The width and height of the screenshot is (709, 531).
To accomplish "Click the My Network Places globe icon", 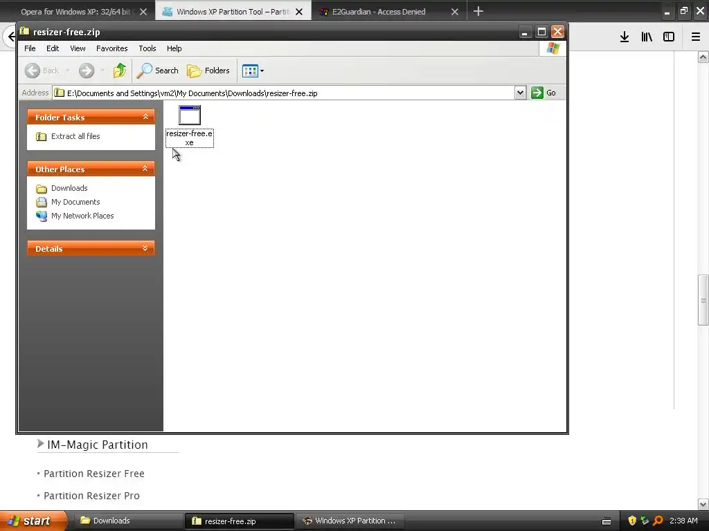I will click(41, 216).
